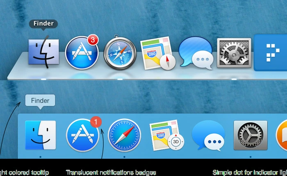
Task: Click the light Finder tooltip label
Action: pyautogui.click(x=40, y=100)
